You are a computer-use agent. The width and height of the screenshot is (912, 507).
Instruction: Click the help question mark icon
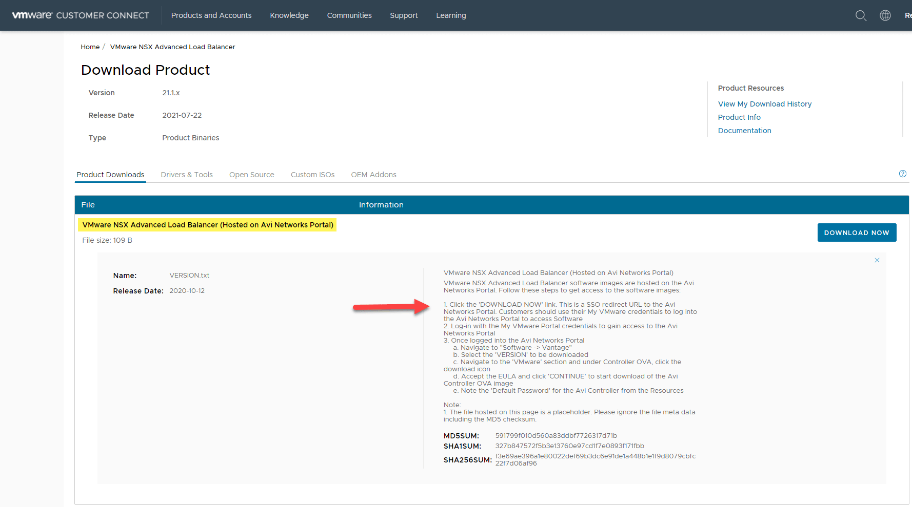[903, 174]
